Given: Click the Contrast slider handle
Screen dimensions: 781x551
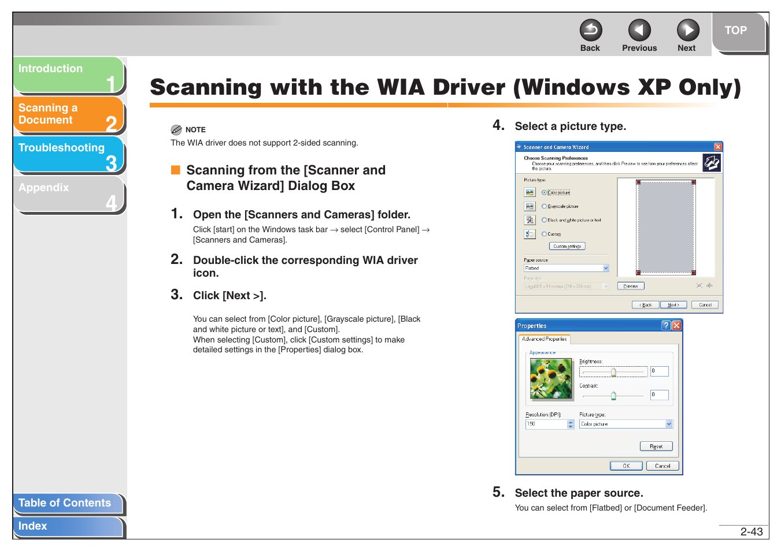Looking at the screenshot, I should point(613,396).
